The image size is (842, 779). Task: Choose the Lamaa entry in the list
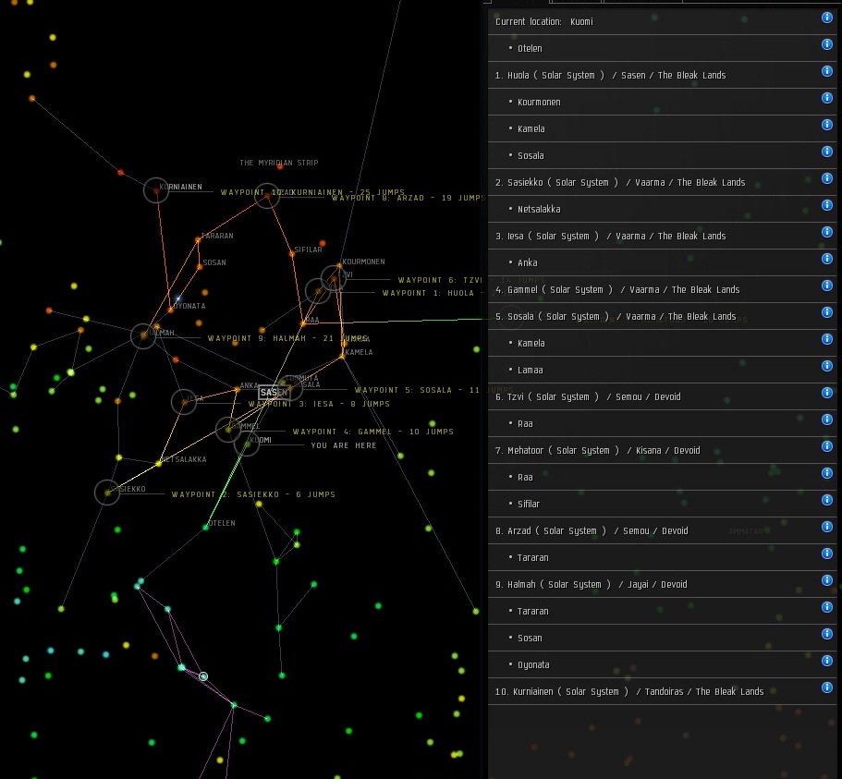tap(531, 370)
